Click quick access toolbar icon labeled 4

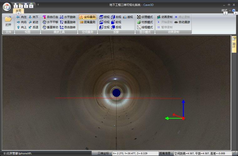tap(31, 6)
